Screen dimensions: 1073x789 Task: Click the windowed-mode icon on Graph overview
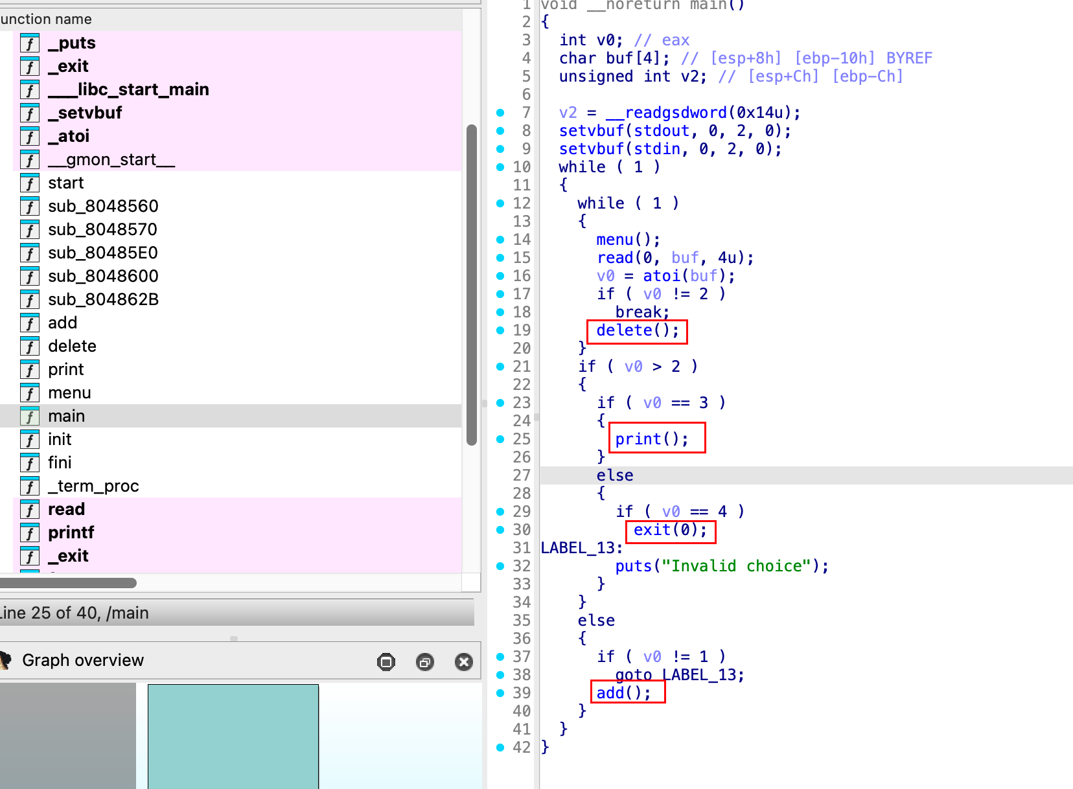pyautogui.click(x=386, y=661)
